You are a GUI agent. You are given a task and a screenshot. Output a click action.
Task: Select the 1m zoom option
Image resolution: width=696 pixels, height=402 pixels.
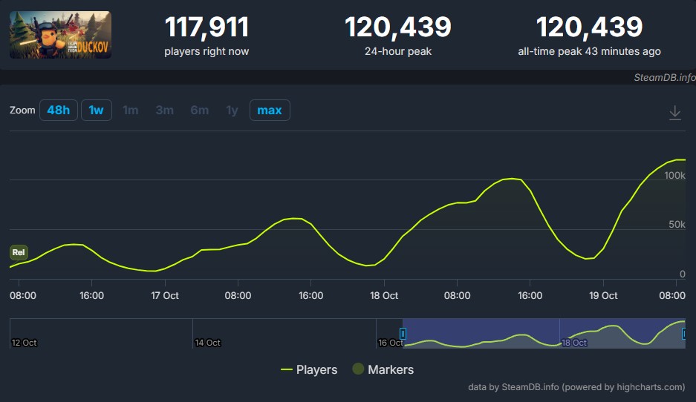click(x=131, y=111)
